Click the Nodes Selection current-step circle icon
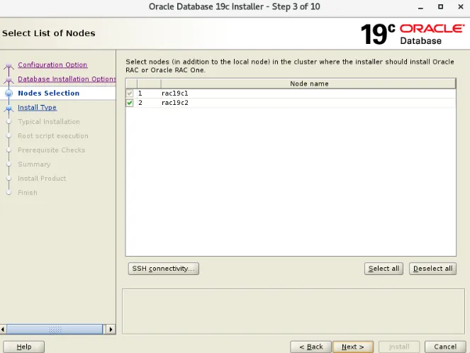This screenshot has height=353, width=470. pyautogui.click(x=9, y=93)
